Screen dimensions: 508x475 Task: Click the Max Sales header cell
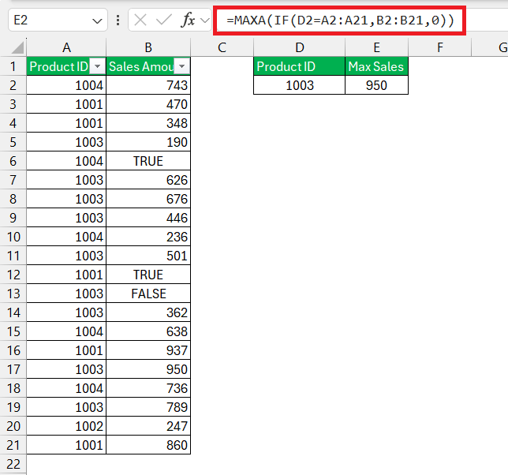[x=376, y=66]
